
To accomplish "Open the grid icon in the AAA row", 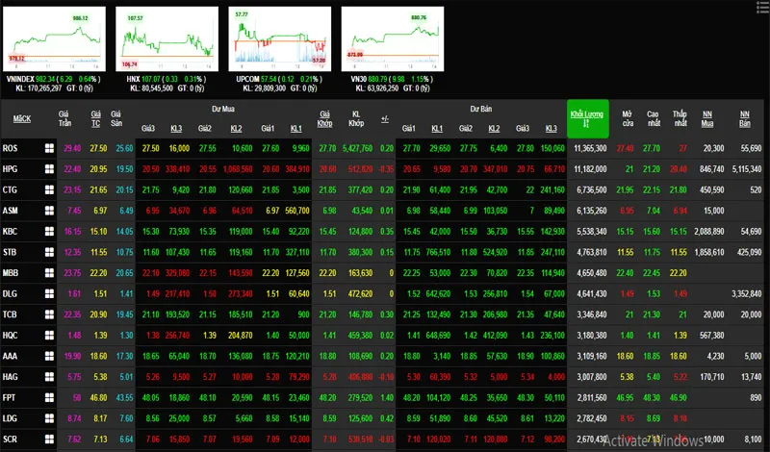I will (x=49, y=356).
